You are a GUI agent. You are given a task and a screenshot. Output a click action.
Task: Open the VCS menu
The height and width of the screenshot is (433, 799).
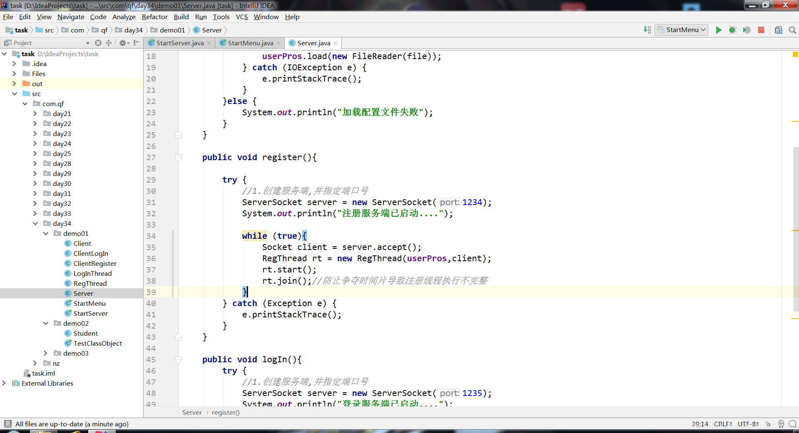pyautogui.click(x=242, y=17)
